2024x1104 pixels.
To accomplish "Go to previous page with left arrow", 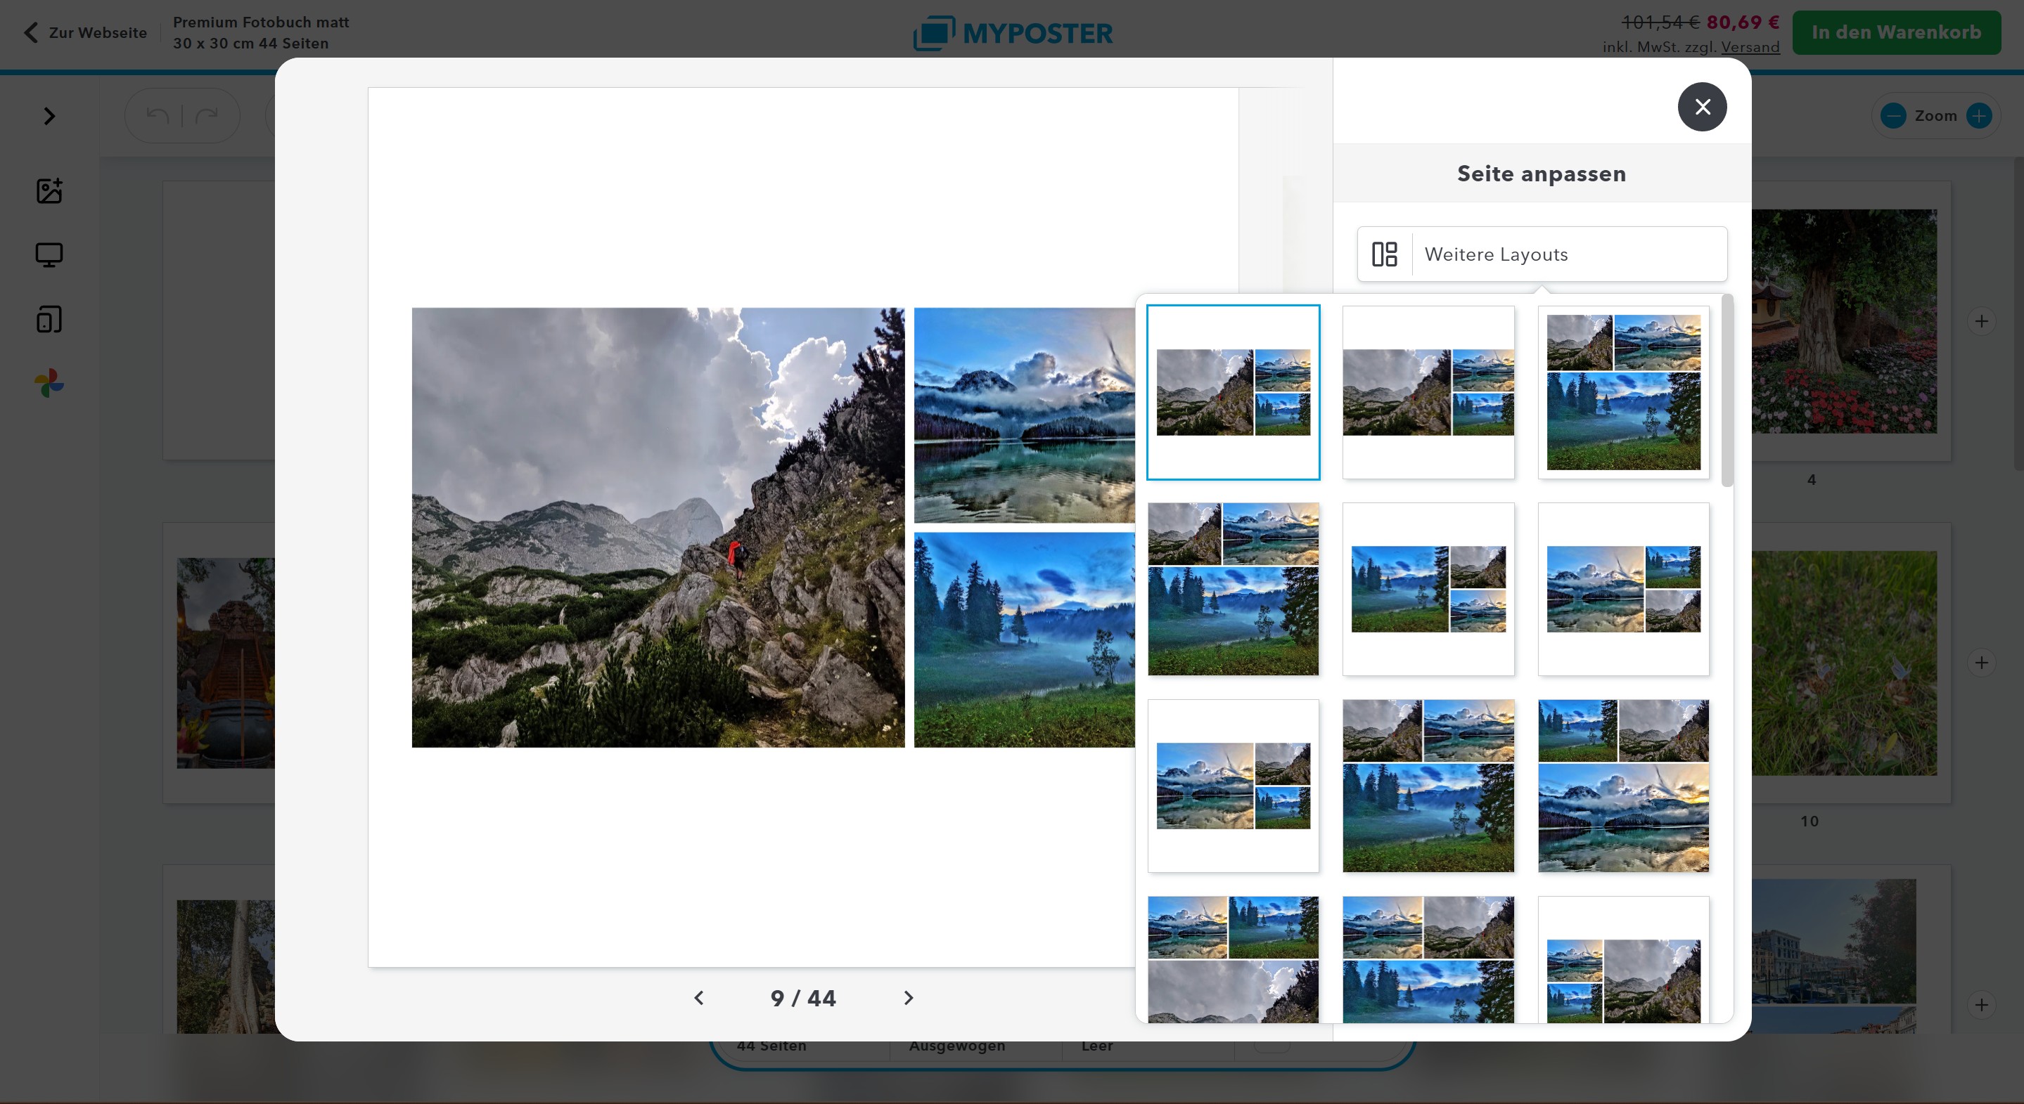I will [x=698, y=998].
